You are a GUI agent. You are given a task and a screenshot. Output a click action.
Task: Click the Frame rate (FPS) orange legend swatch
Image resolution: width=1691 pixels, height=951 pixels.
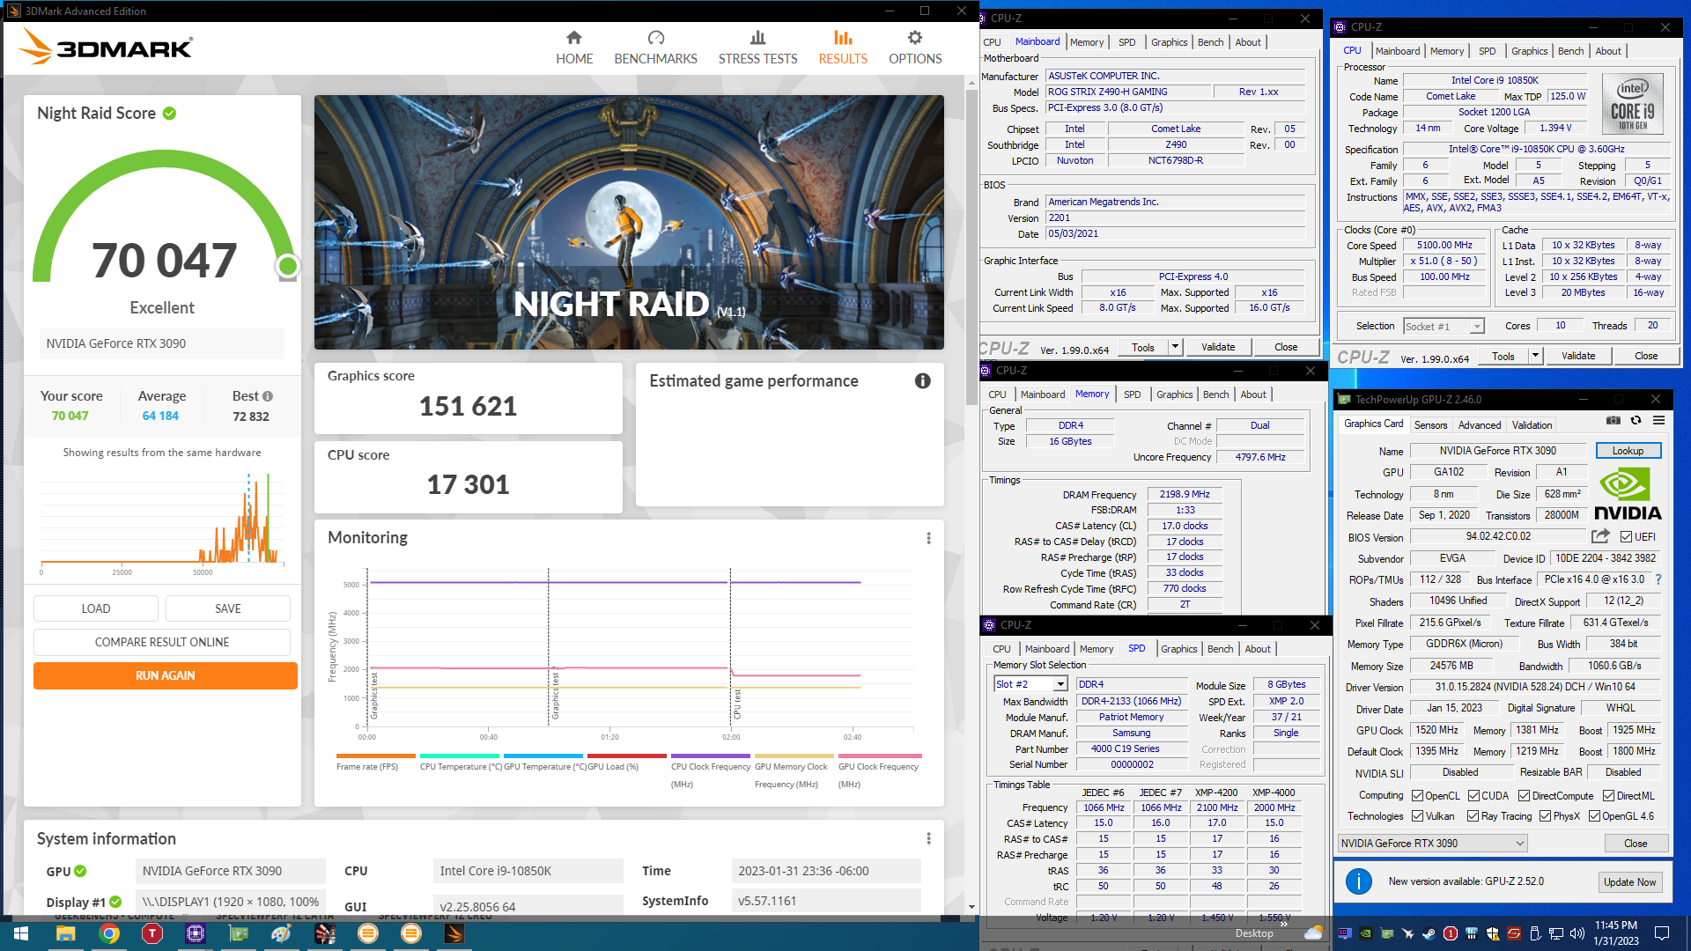375,756
